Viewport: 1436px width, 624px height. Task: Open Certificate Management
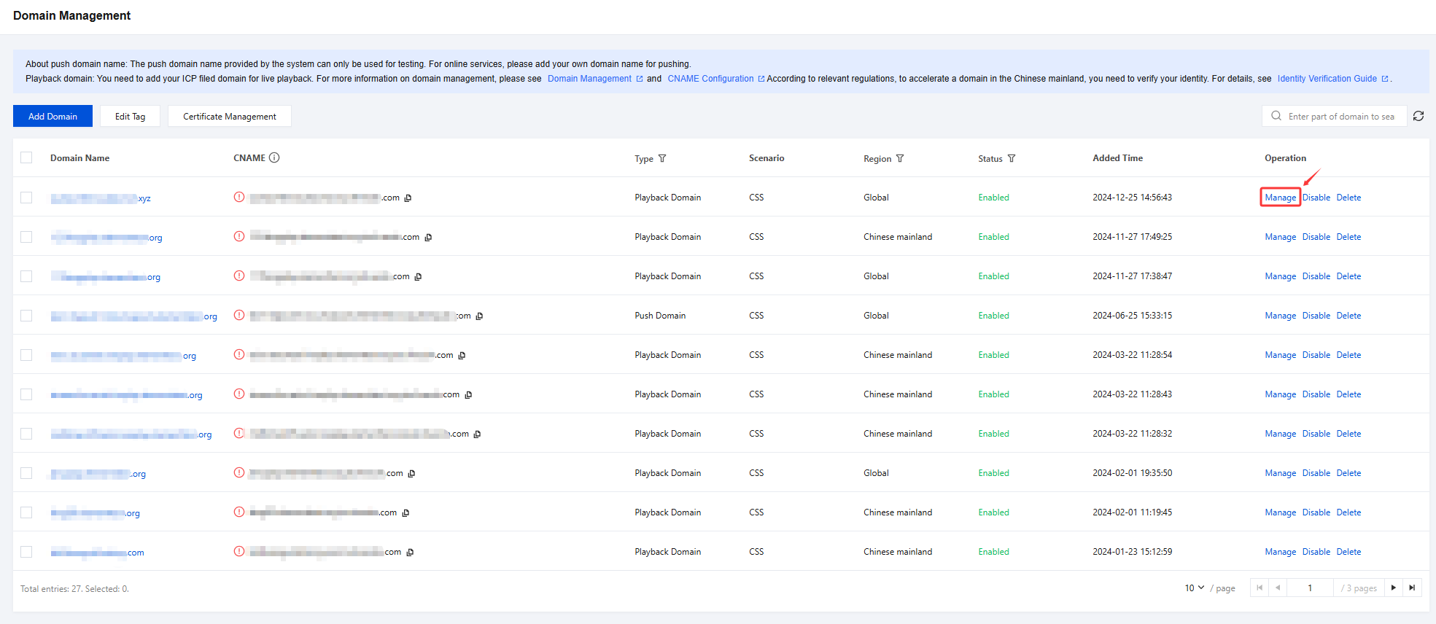point(229,116)
